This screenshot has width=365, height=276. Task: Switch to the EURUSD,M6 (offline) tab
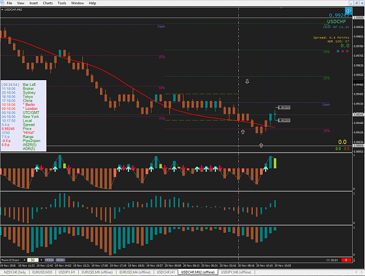point(97,272)
